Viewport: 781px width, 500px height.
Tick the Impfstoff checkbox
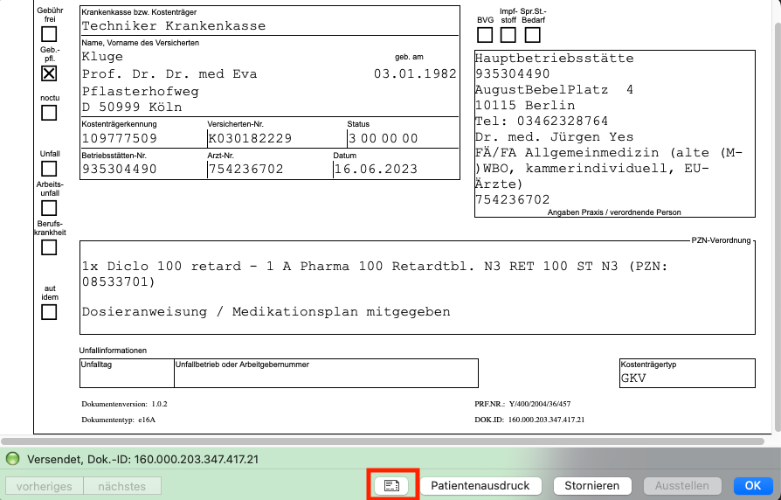[x=508, y=35]
